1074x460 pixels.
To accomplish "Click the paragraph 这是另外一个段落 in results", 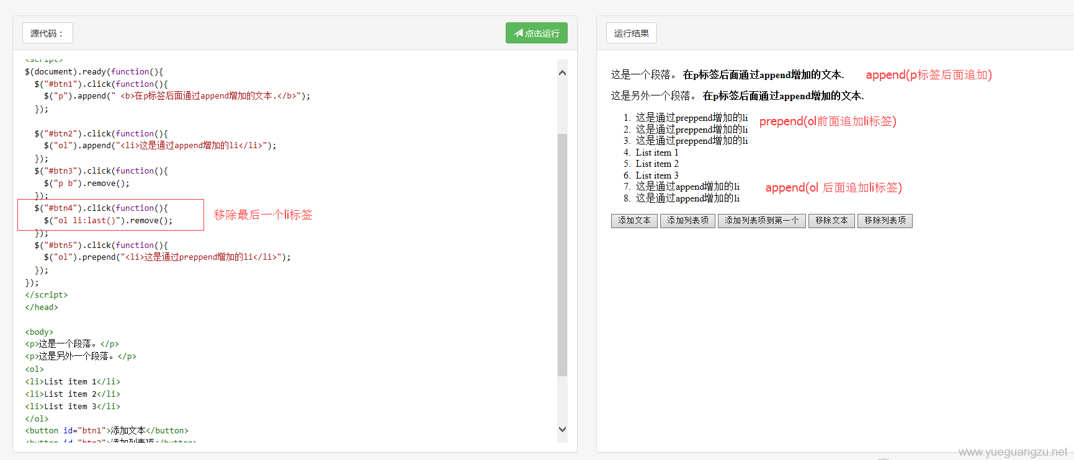I will coord(737,95).
